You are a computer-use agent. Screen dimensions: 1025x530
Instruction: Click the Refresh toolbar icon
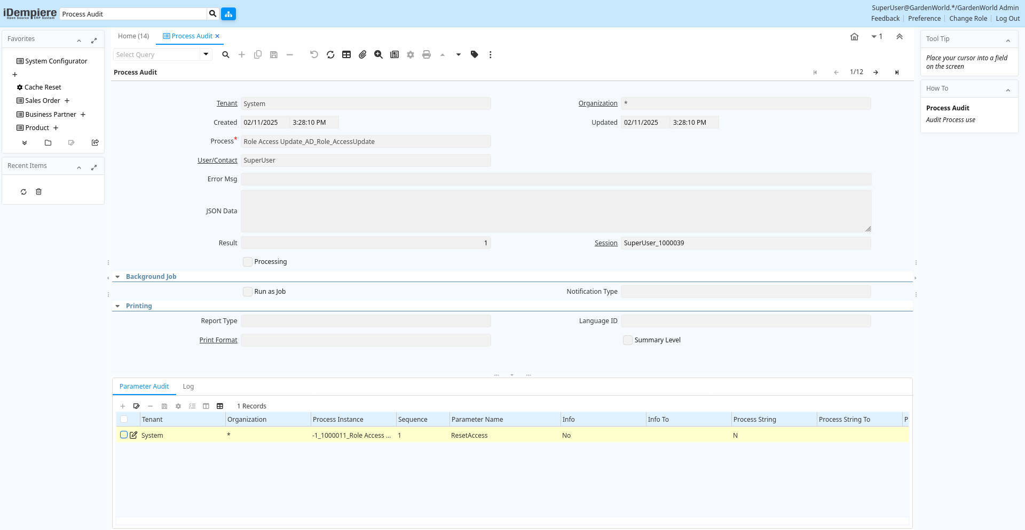(x=330, y=54)
